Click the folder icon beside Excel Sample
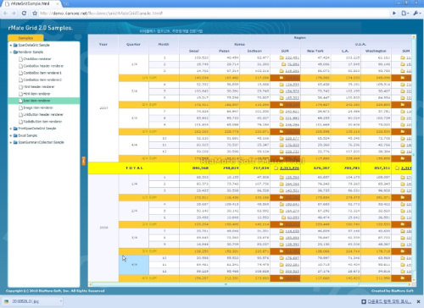This screenshot has width=424, height=308. [15, 135]
